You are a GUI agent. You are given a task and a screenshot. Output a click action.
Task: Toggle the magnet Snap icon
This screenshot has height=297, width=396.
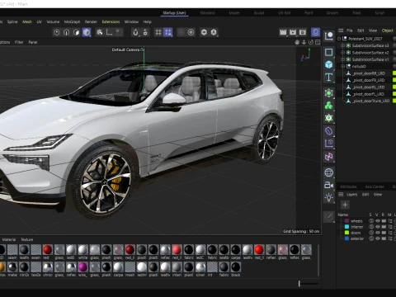pyautogui.click(x=135, y=32)
